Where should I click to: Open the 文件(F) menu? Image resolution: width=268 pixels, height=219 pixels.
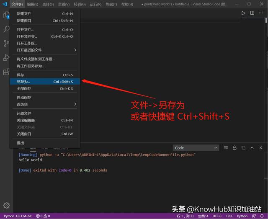point(17,4)
